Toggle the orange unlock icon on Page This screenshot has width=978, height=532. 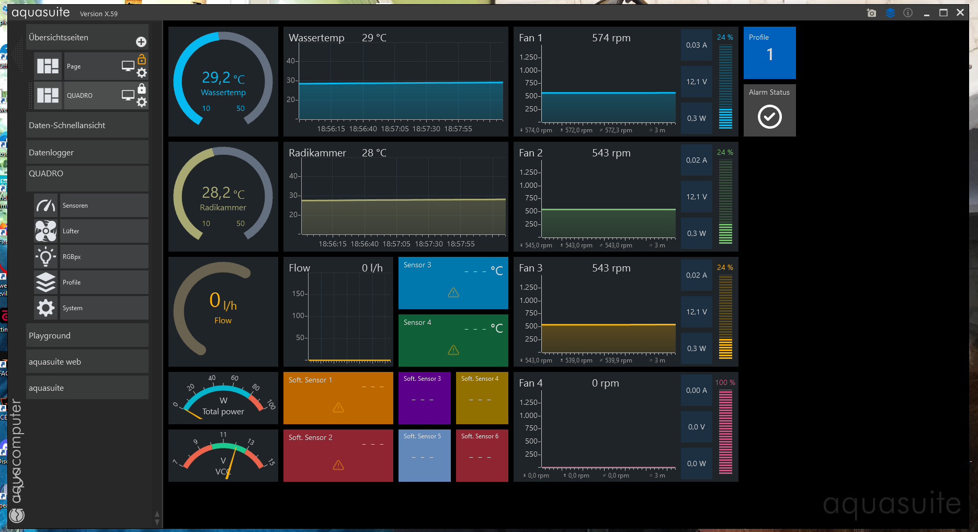click(x=142, y=59)
